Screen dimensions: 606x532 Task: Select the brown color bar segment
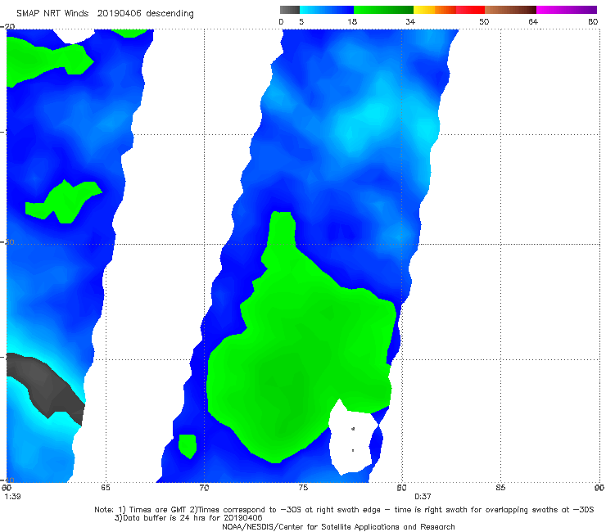510,10
